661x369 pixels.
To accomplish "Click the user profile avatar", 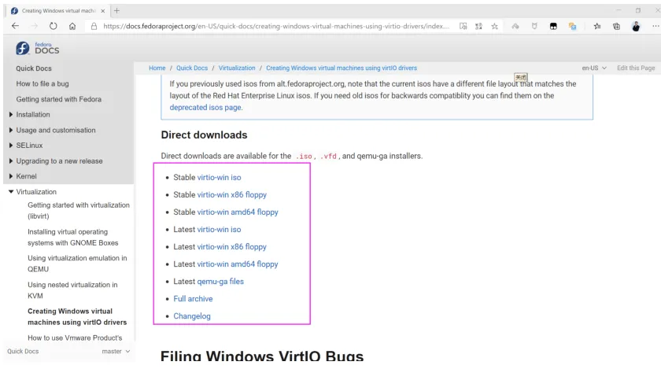I will pos(636,26).
